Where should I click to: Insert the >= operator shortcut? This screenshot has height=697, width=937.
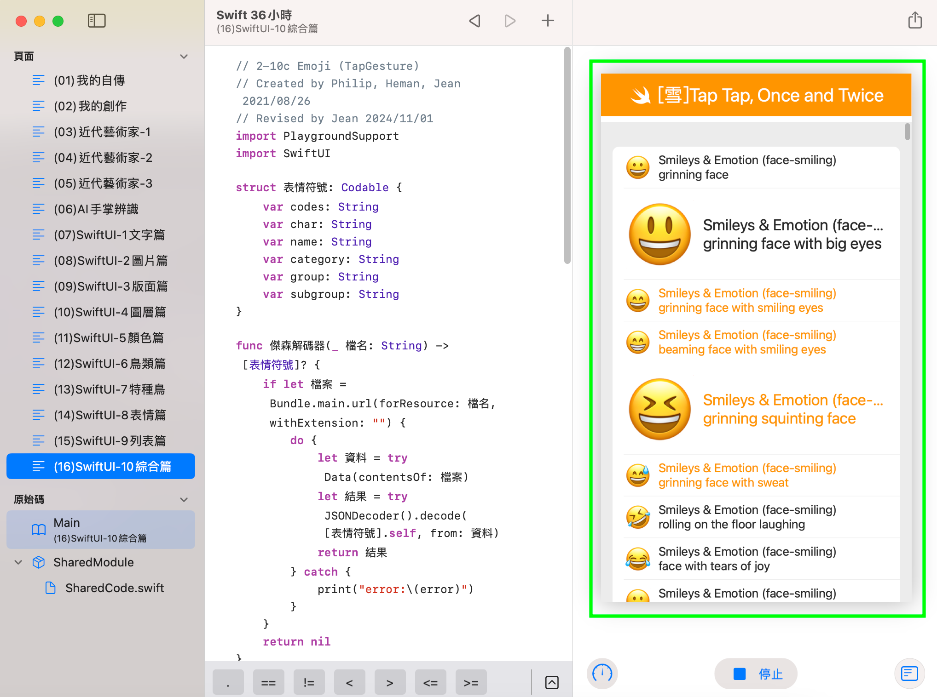pyautogui.click(x=471, y=683)
